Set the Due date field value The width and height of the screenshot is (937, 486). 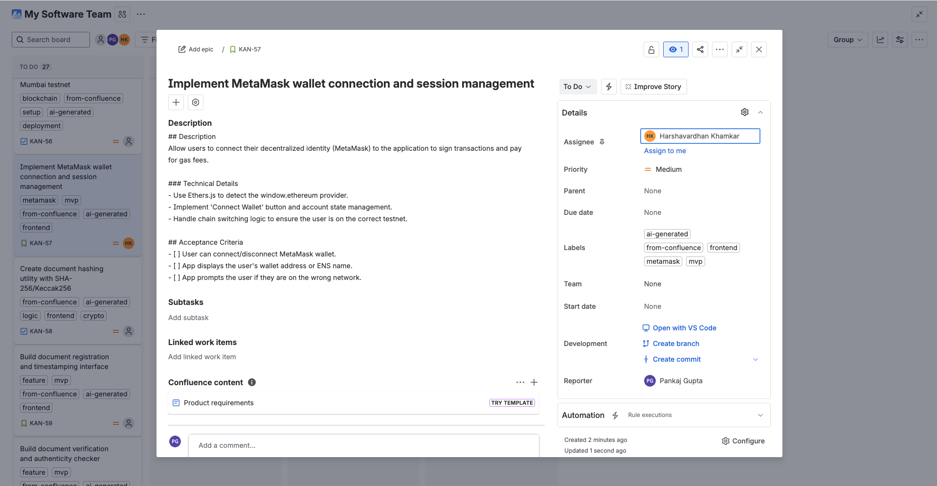point(653,212)
